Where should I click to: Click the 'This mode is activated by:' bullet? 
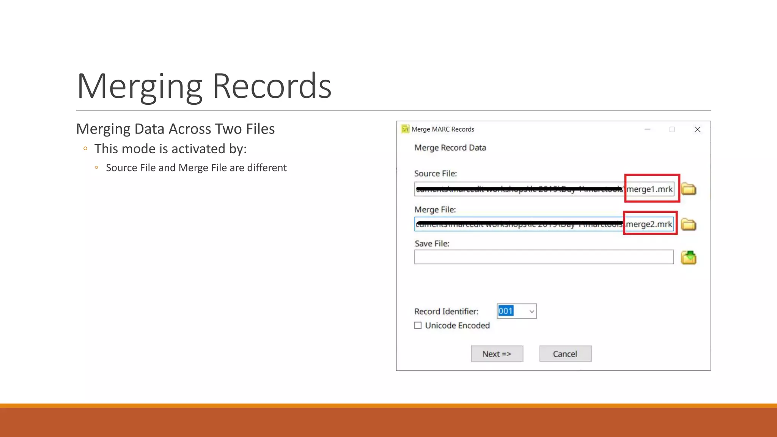(170, 149)
